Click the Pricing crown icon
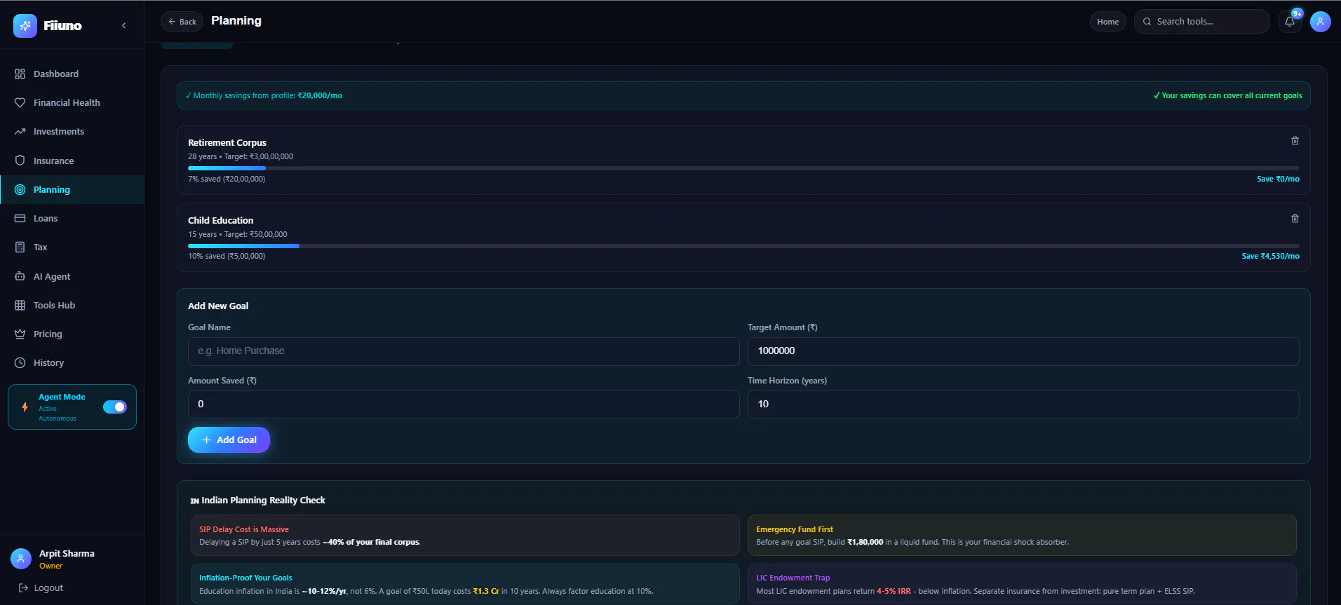 pos(20,334)
